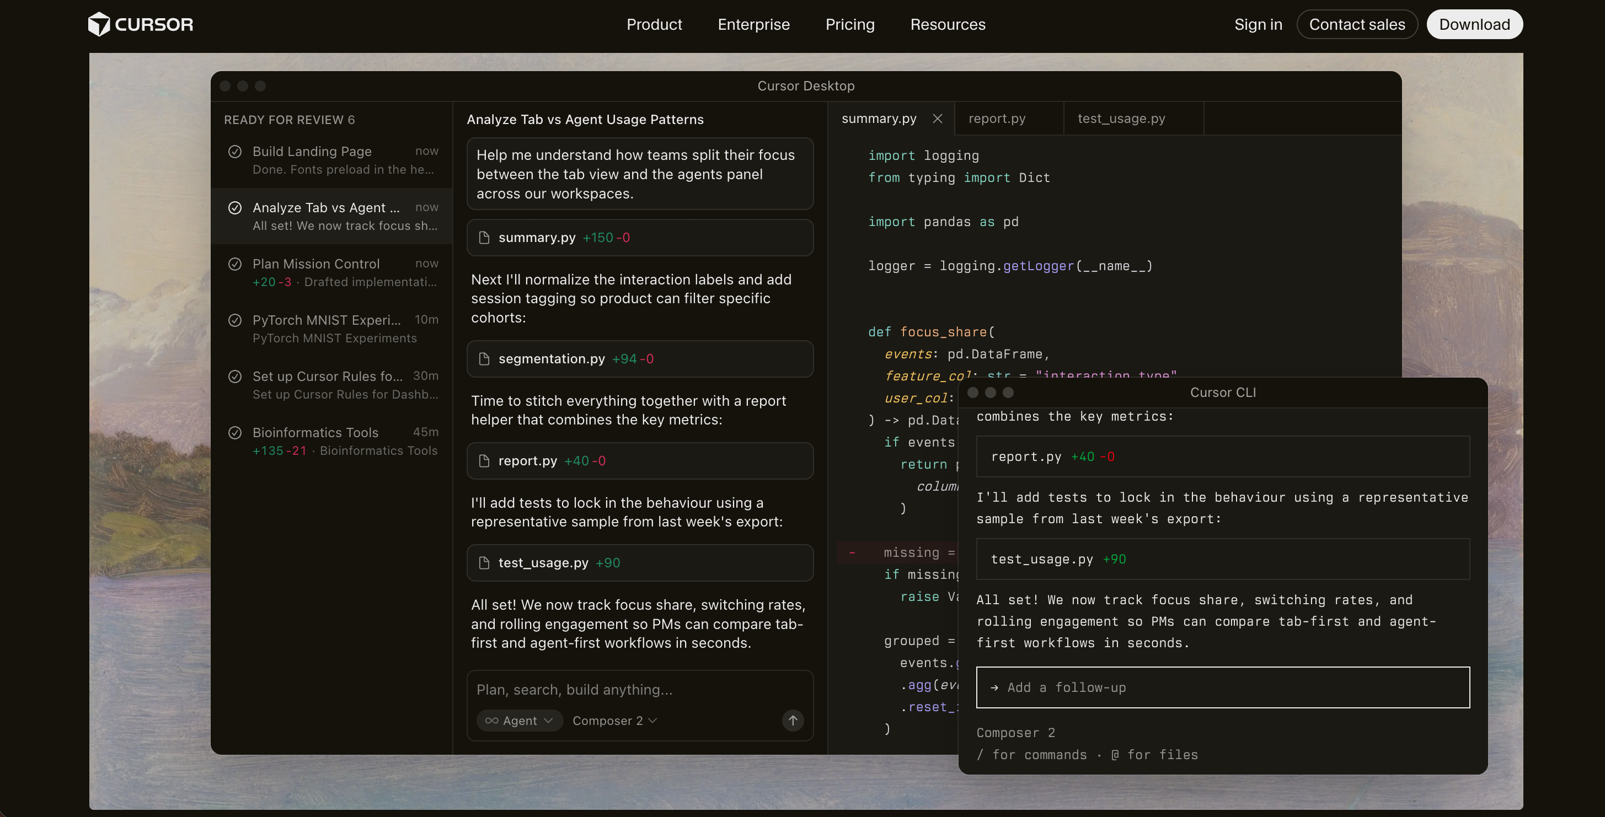The width and height of the screenshot is (1605, 817).
Task: Click the Download button
Action: tap(1474, 24)
